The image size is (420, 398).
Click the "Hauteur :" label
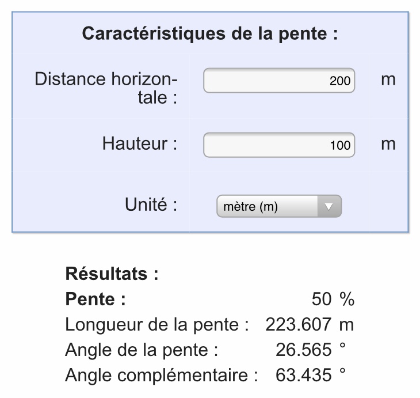point(140,143)
